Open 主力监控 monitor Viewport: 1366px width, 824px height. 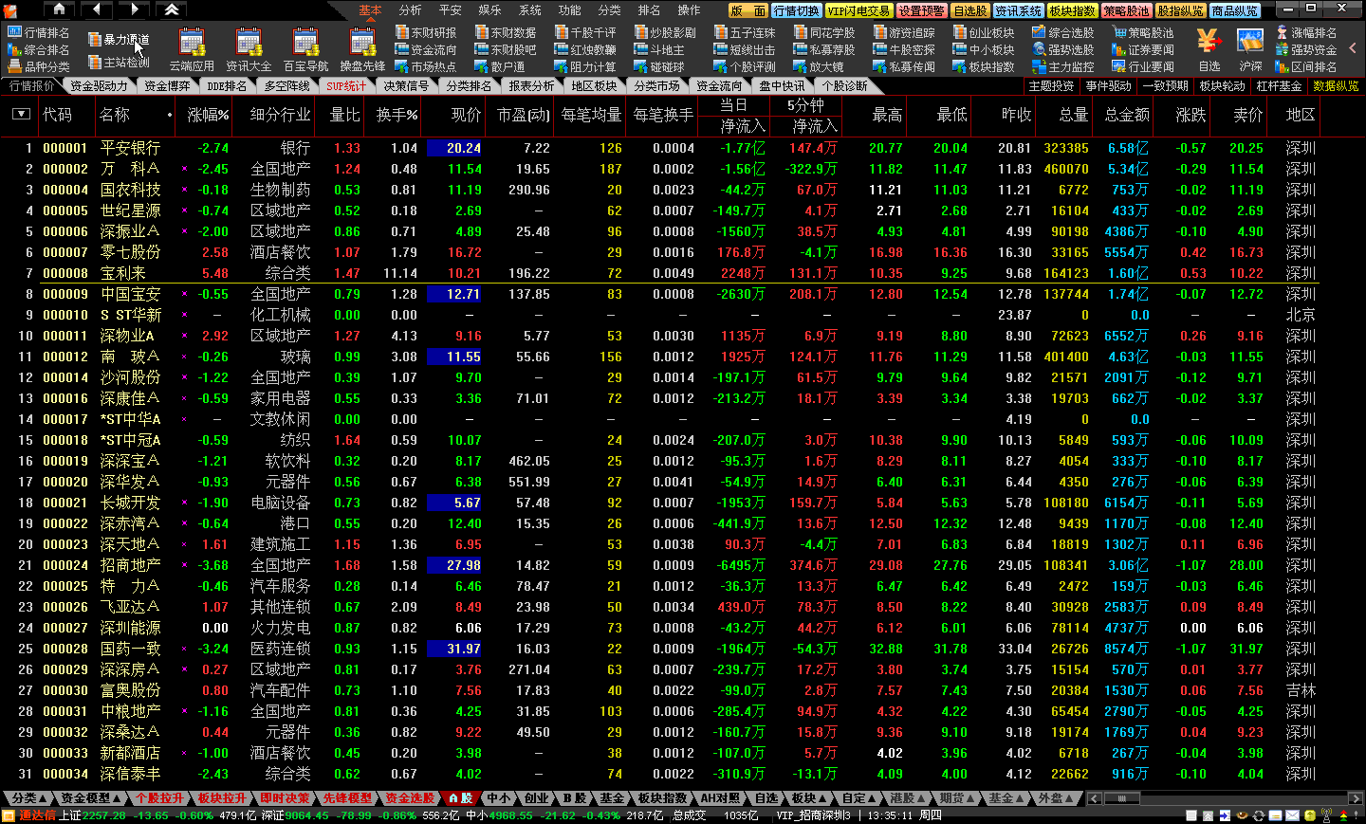tap(1063, 66)
